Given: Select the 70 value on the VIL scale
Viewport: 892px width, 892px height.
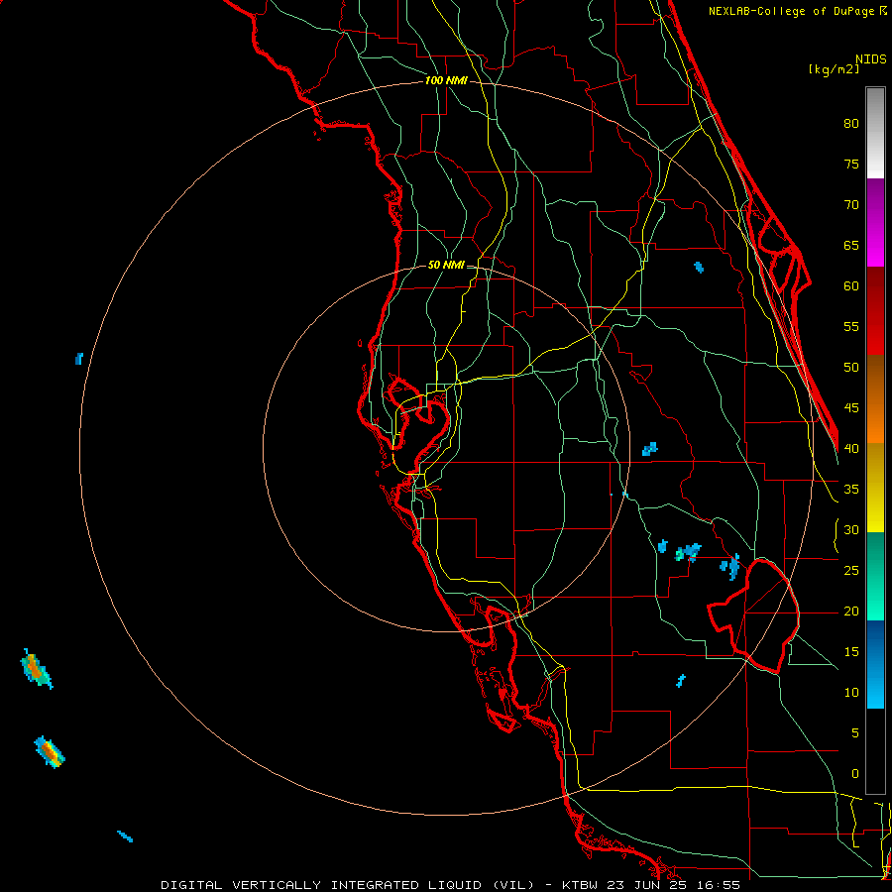Looking at the screenshot, I should click(x=851, y=205).
